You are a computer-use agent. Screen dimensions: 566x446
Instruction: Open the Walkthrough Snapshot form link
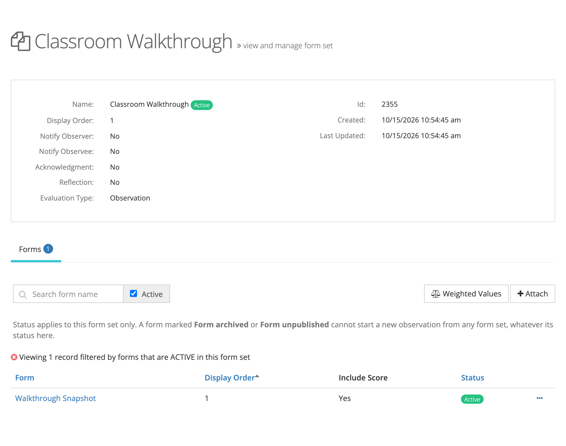point(56,398)
